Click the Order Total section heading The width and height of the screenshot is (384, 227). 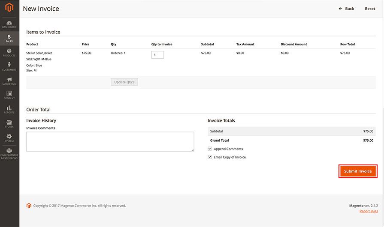39,110
